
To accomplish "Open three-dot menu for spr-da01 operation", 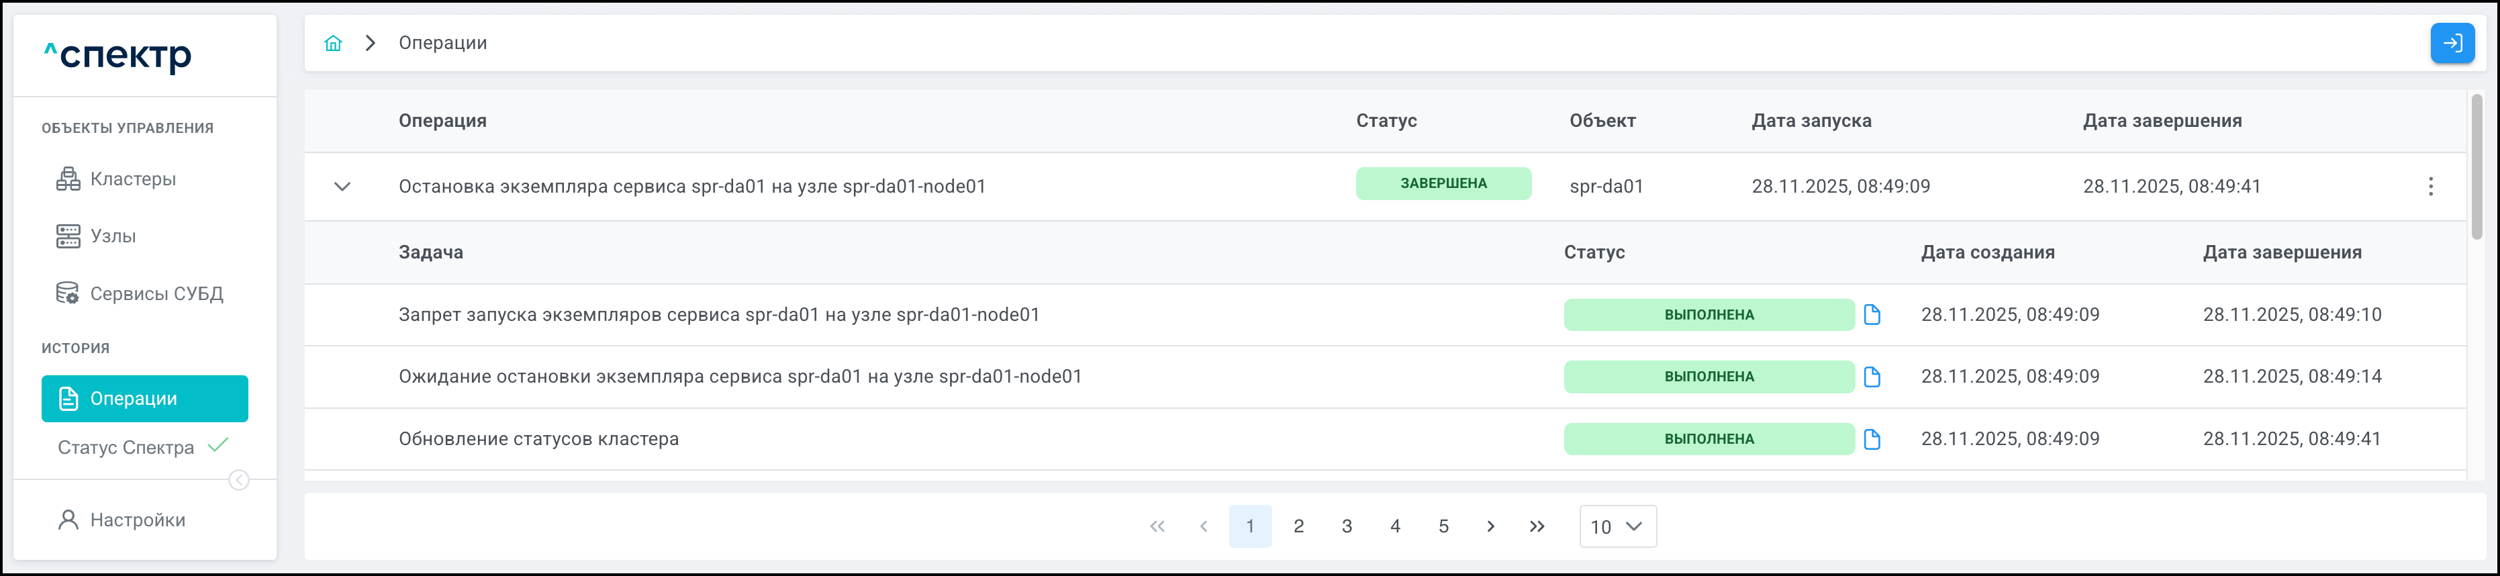I will point(2430,186).
